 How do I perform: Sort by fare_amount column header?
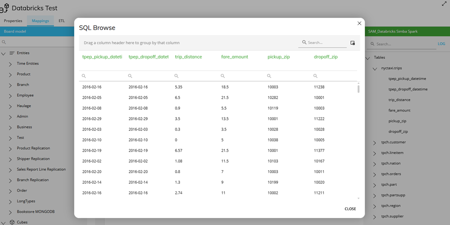(x=234, y=57)
